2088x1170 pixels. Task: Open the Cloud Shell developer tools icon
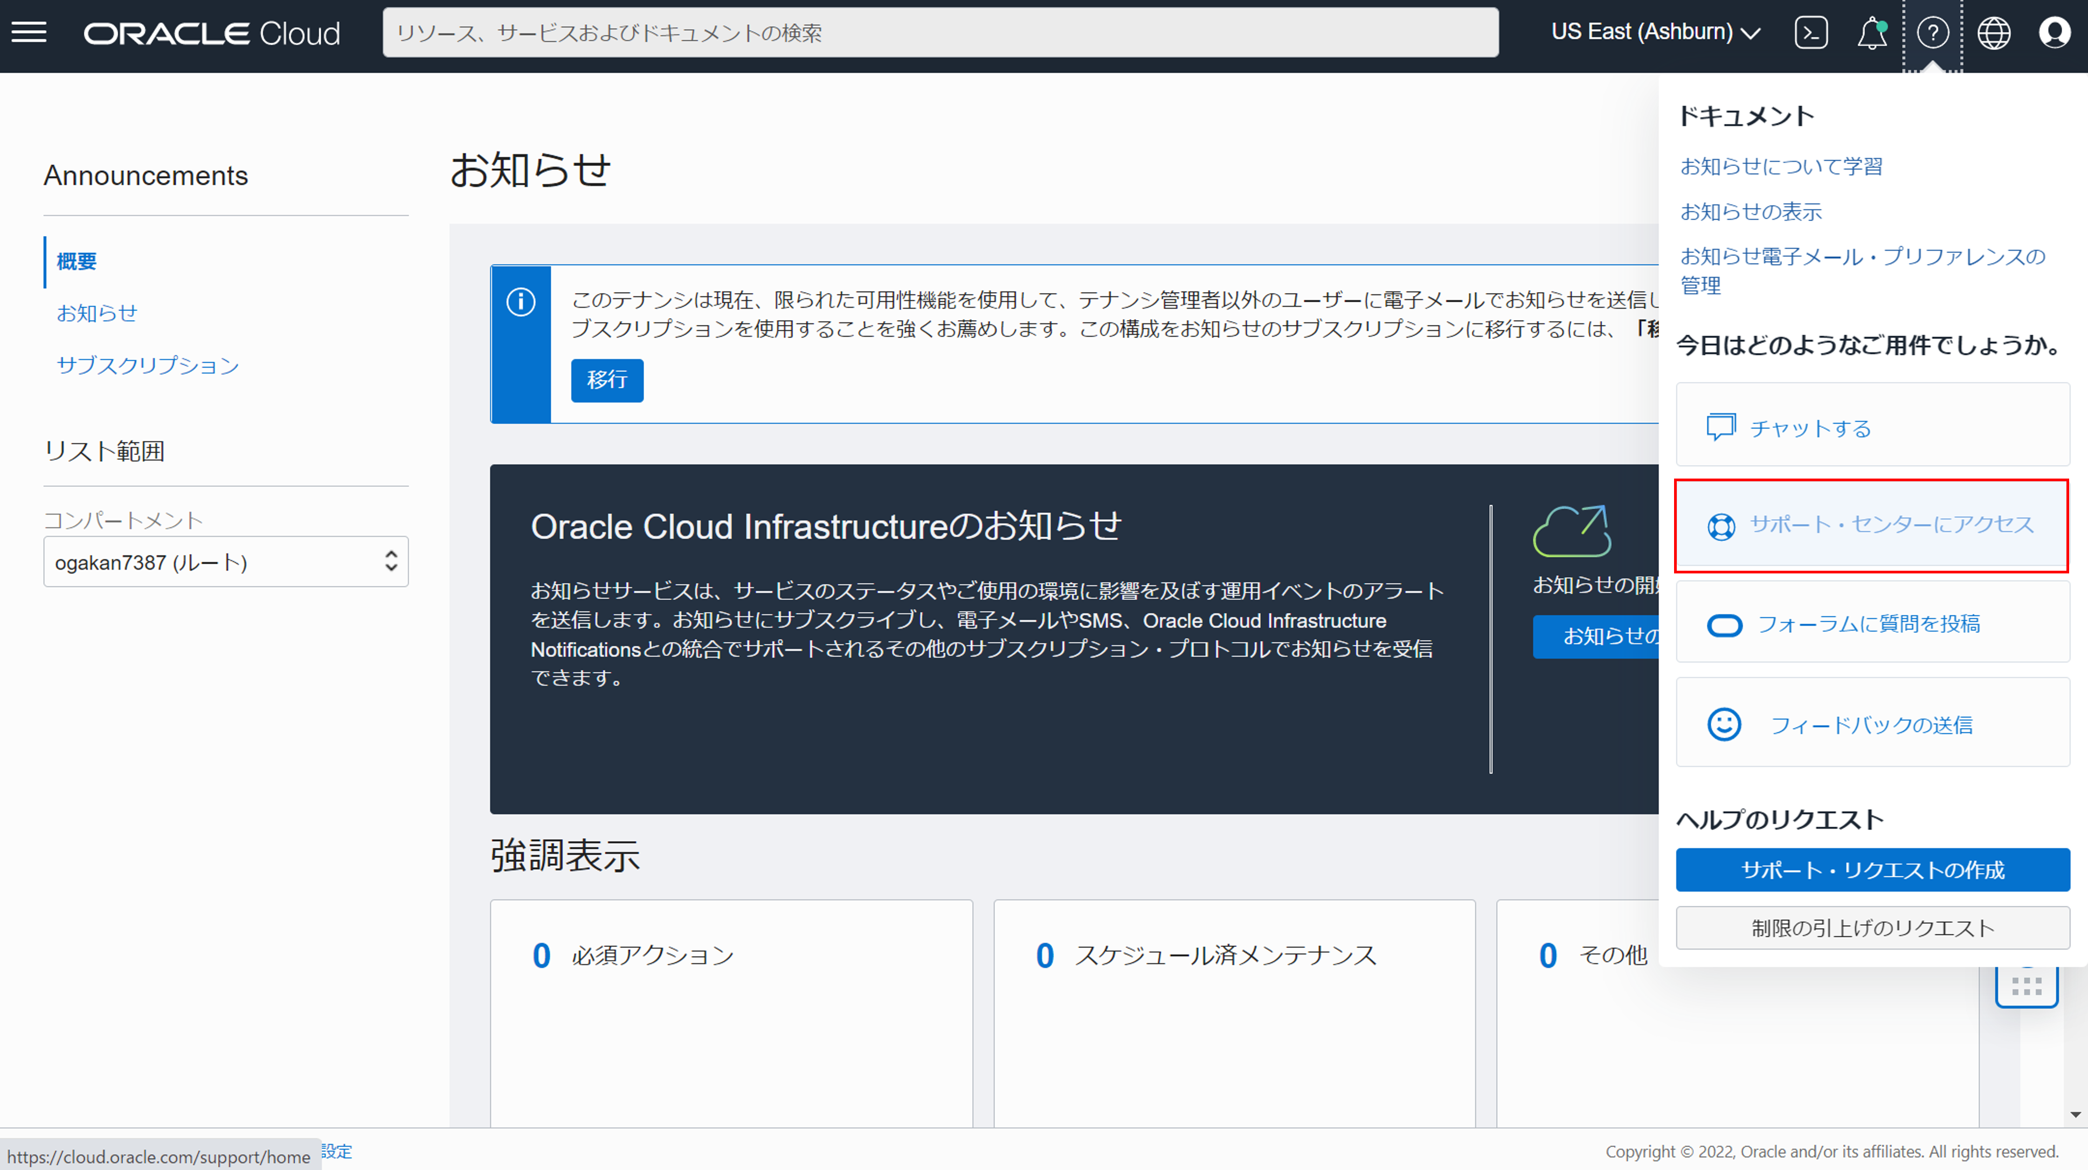click(x=1811, y=32)
